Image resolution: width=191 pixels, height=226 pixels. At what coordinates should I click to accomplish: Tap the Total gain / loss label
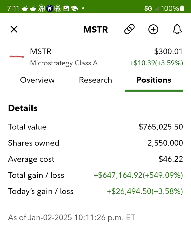pyautogui.click(x=36, y=176)
